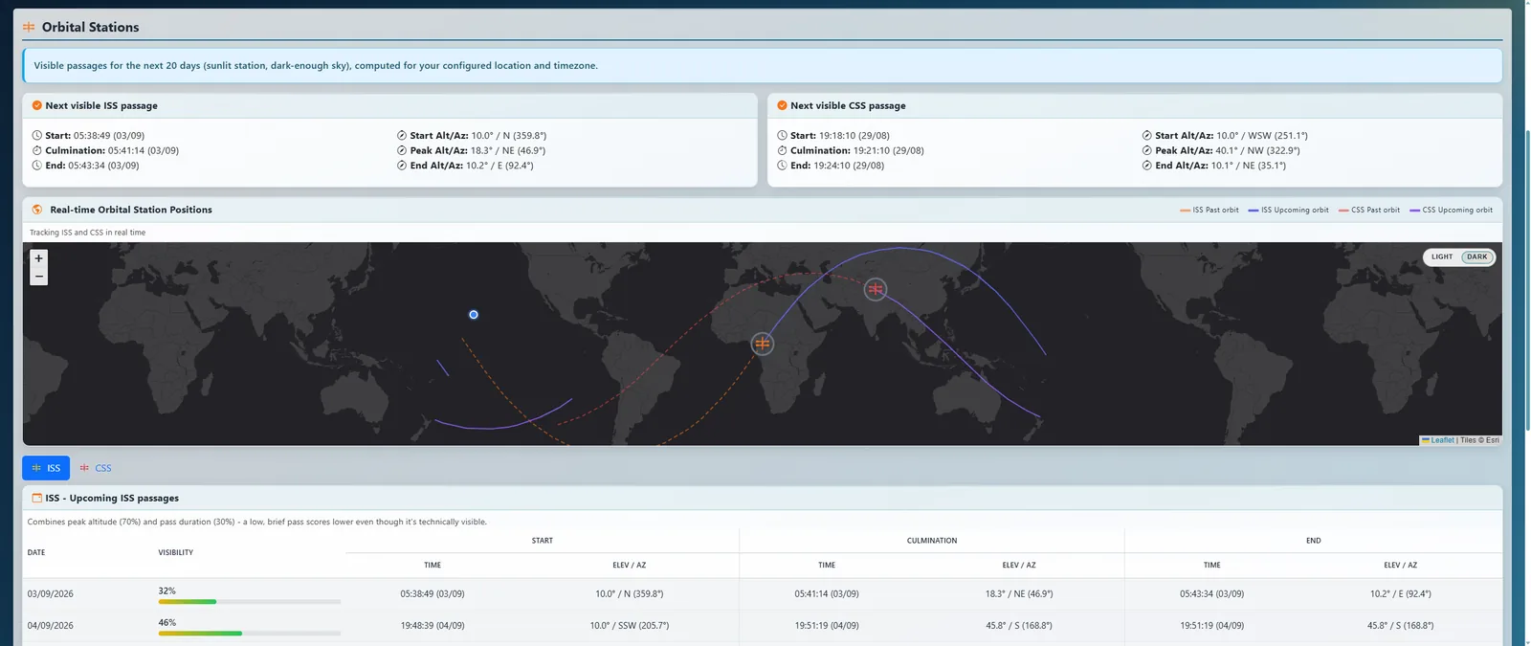Image resolution: width=1531 pixels, height=646 pixels.
Task: Click the VISIBILITY column header
Action: pyautogui.click(x=176, y=552)
